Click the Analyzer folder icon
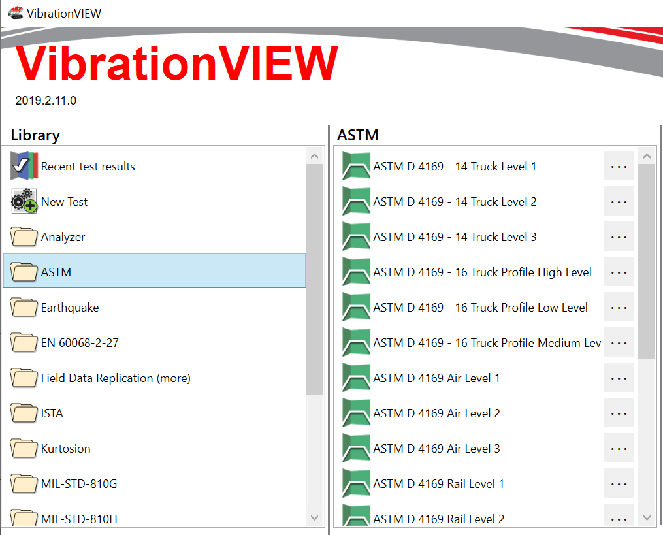Image resolution: width=663 pixels, height=535 pixels. 24,237
